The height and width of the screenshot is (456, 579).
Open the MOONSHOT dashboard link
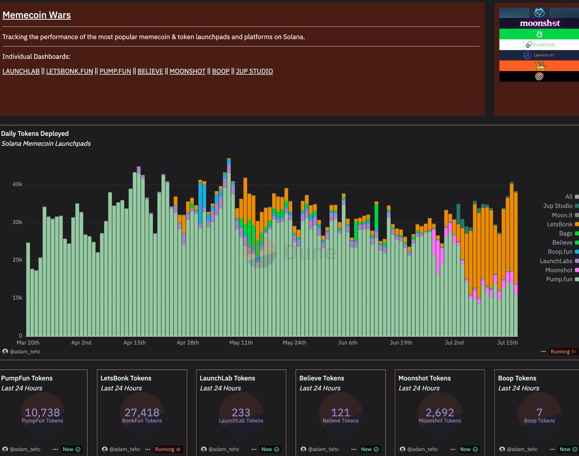187,71
